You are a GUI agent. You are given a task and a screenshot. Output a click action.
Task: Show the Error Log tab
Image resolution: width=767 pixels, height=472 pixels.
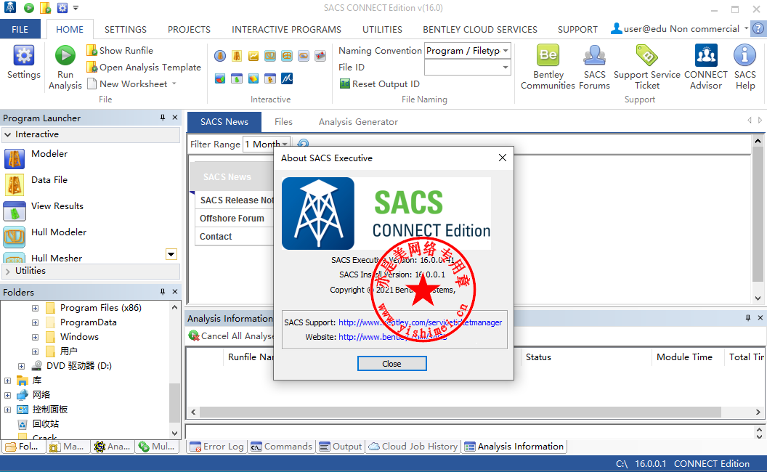point(216,447)
